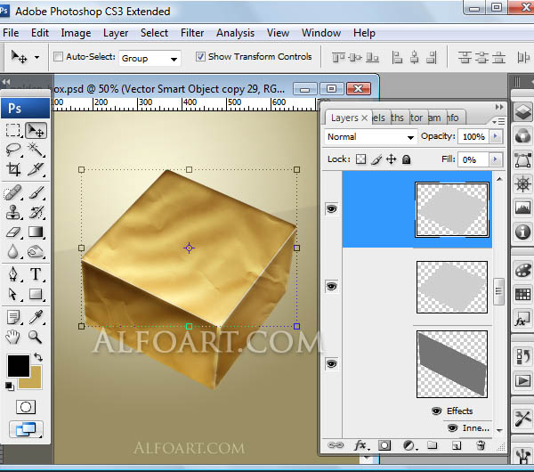This screenshot has width=534, height=472.
Task: Select the Sponge tool
Action: (x=36, y=252)
